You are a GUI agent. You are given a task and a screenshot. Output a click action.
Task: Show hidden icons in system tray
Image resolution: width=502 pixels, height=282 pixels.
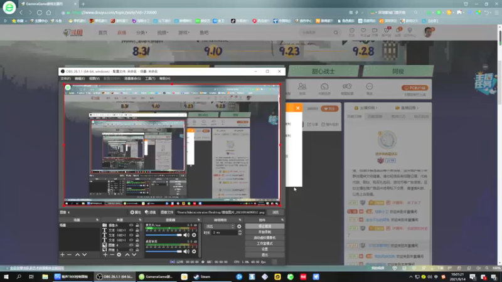pyautogui.click(x=411, y=277)
